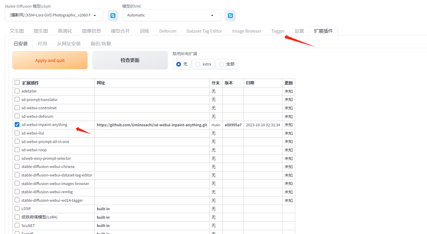Open the 可用 sub-tab
The image size is (427, 234).
tap(42, 43)
